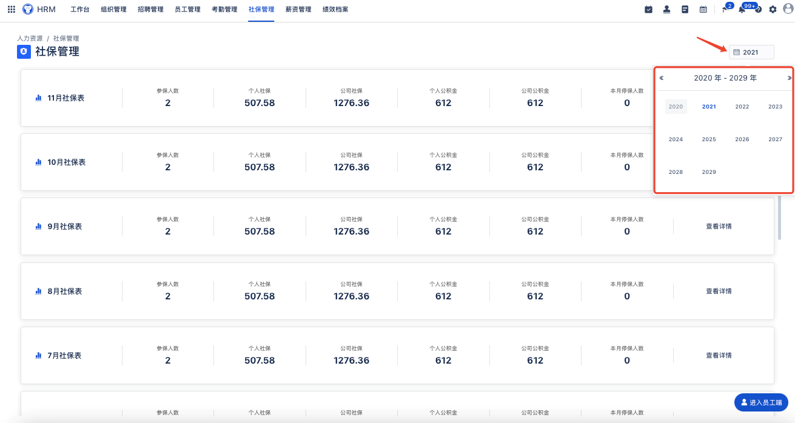
Task: Open the 社保管理 tab
Action: point(261,10)
